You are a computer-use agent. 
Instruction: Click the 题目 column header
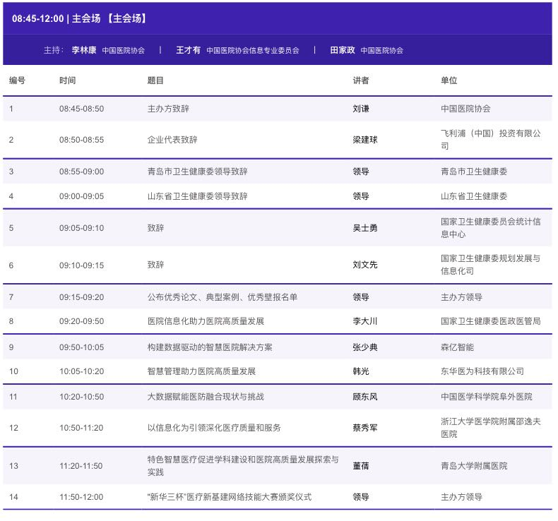(155, 80)
